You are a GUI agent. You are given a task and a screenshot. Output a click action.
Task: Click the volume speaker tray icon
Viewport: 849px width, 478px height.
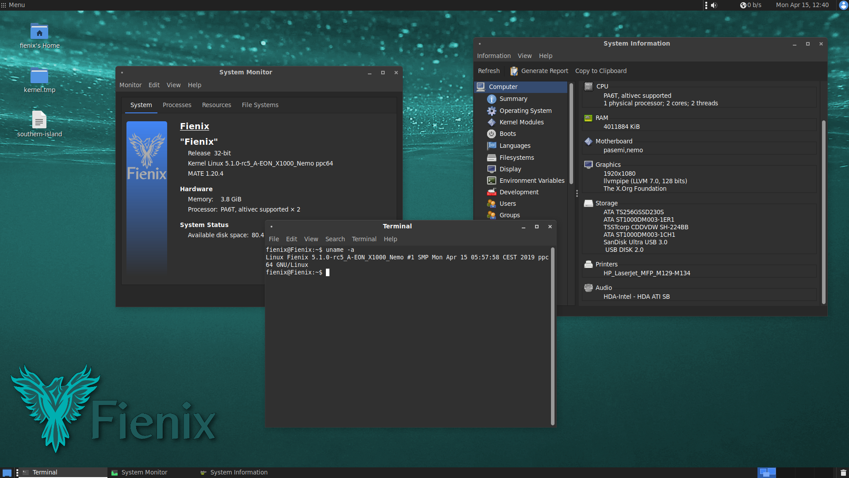tap(714, 5)
